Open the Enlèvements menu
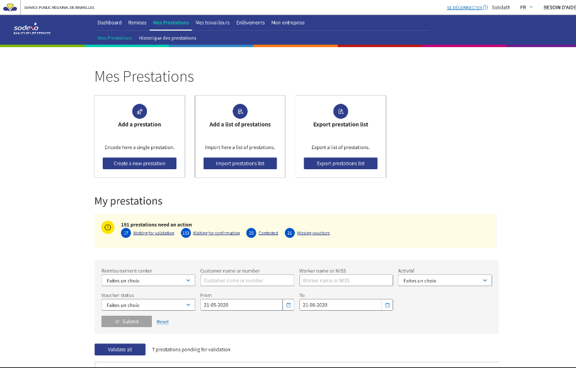576x368 pixels. click(251, 23)
